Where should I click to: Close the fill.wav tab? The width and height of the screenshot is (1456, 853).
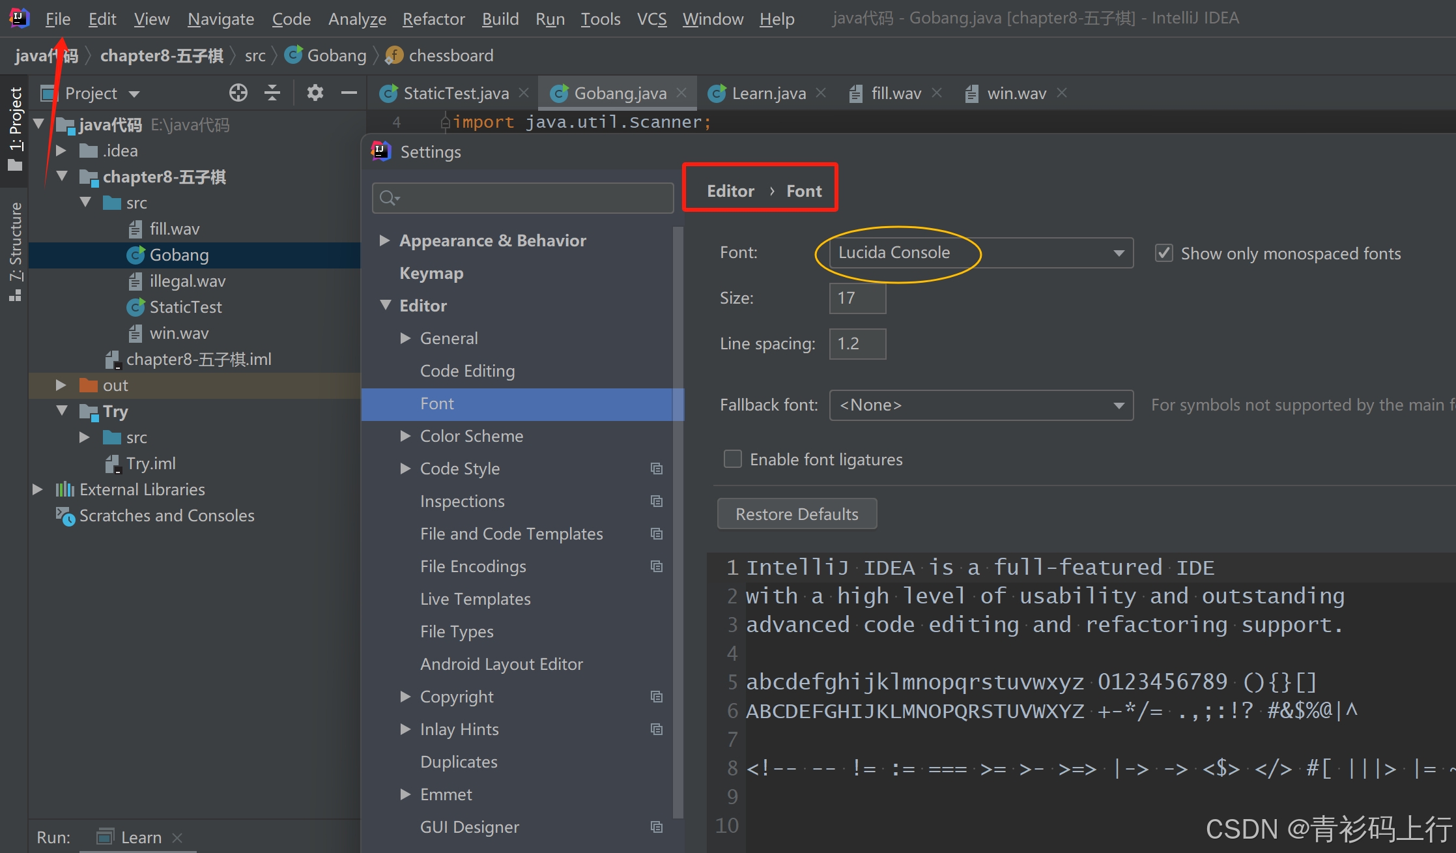pyautogui.click(x=937, y=93)
